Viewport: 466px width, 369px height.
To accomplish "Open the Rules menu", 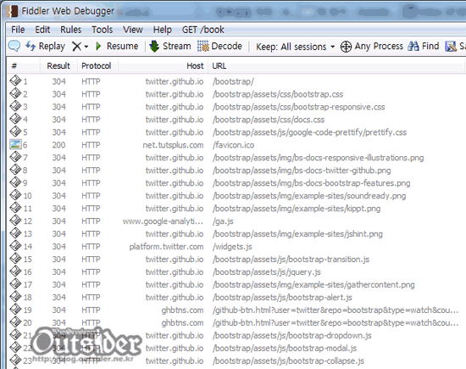I will coord(70,30).
